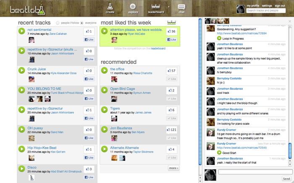
Task: Expand recommended list with 'more' button
Action: [x=173, y=168]
